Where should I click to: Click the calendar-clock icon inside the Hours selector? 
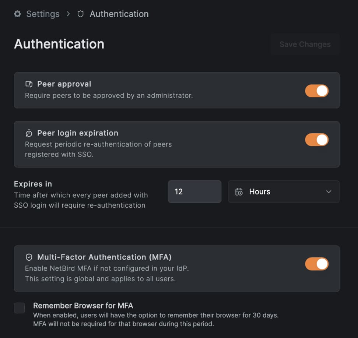tap(239, 191)
